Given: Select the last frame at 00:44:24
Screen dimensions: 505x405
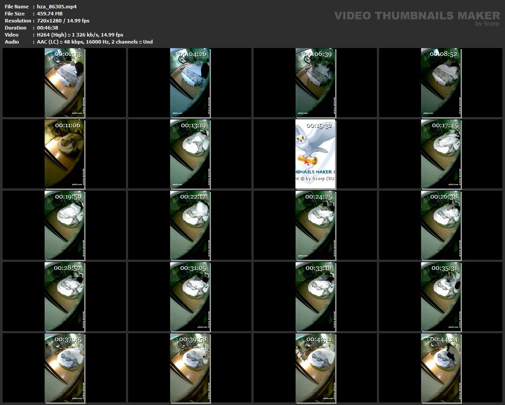Looking at the screenshot, I should (441, 368).
